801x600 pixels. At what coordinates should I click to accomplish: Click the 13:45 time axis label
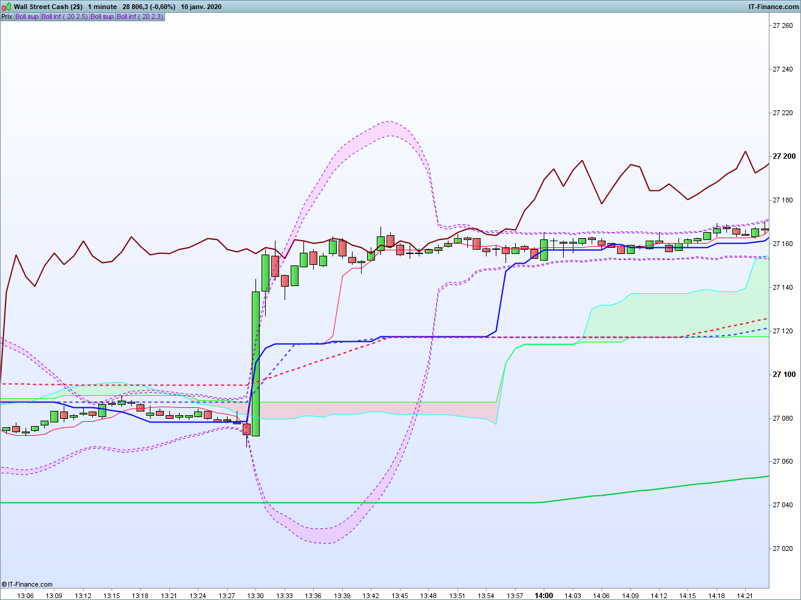coord(400,596)
